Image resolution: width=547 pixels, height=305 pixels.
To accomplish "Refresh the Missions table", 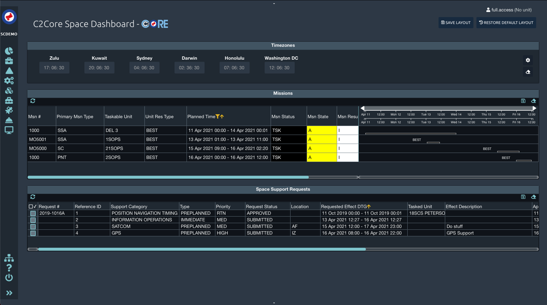I will pos(32,101).
